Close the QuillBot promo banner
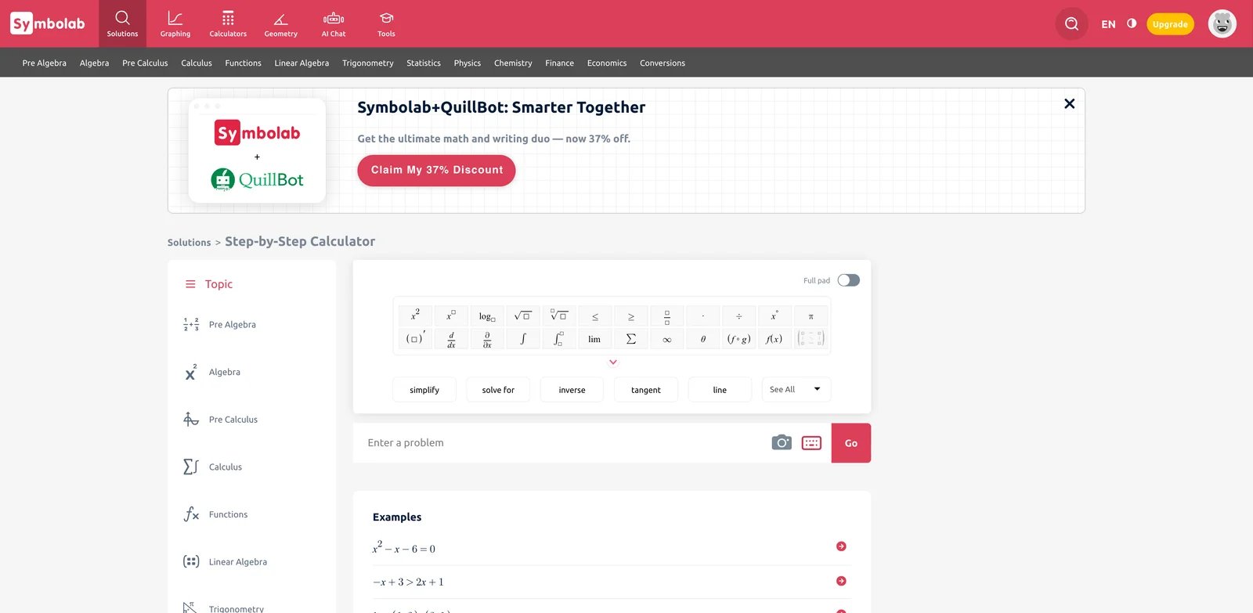The image size is (1253, 613). pyautogui.click(x=1069, y=103)
